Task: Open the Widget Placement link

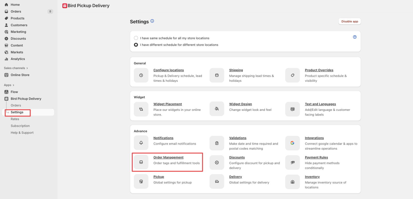Action: click(x=168, y=104)
